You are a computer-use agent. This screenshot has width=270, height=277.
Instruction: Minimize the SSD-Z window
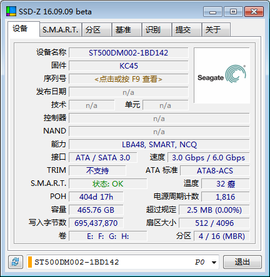tap(212, 12)
